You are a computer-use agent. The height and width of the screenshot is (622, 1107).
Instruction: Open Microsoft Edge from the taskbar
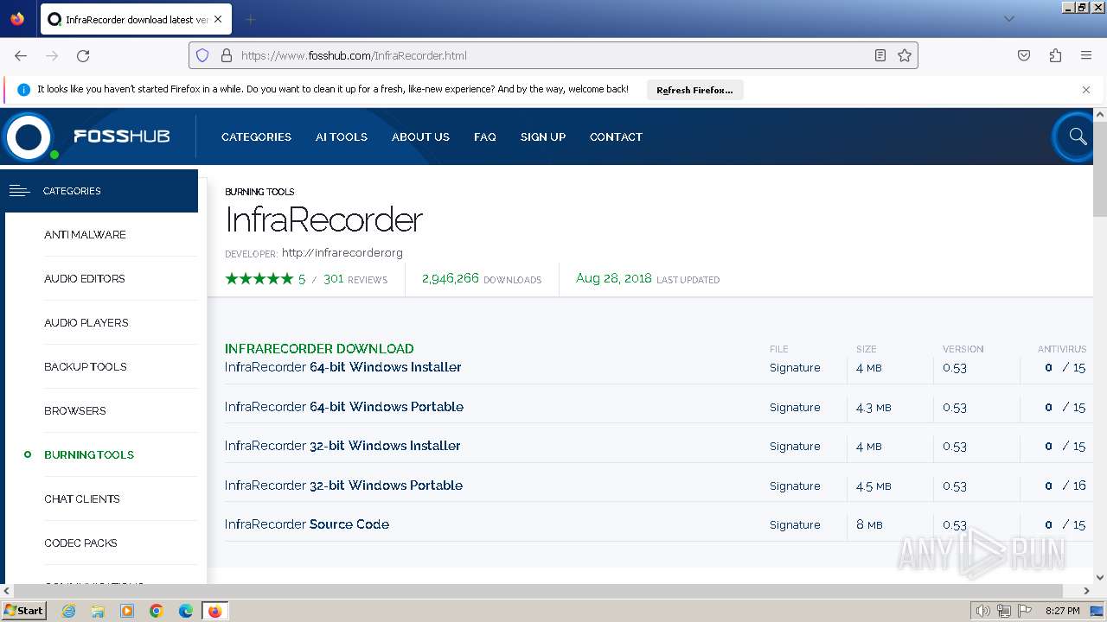pos(186,611)
